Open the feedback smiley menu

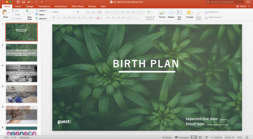click(x=248, y=2)
